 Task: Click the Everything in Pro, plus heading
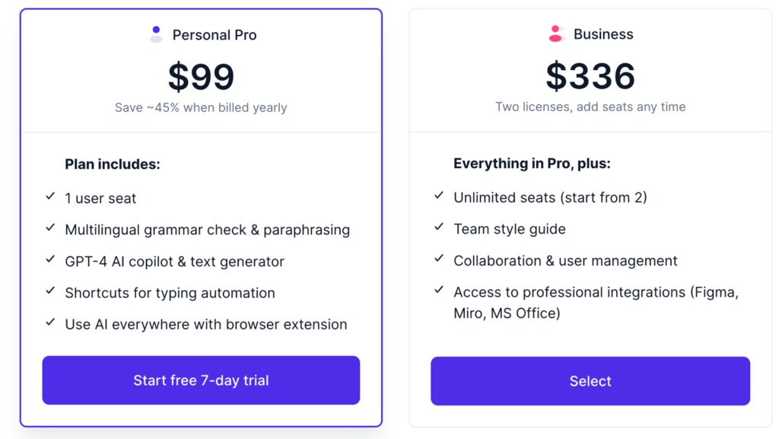click(532, 164)
